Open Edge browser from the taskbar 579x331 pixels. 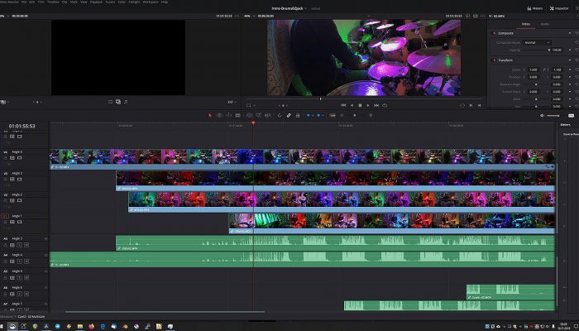click(x=103, y=327)
